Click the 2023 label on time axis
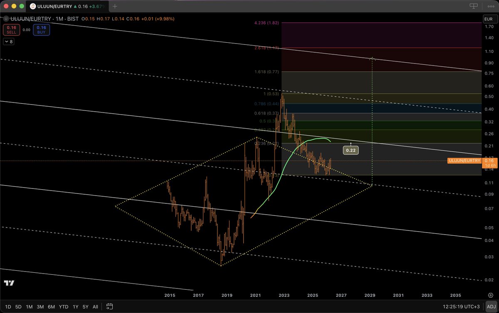This screenshot has height=313, width=499. tap(284, 296)
